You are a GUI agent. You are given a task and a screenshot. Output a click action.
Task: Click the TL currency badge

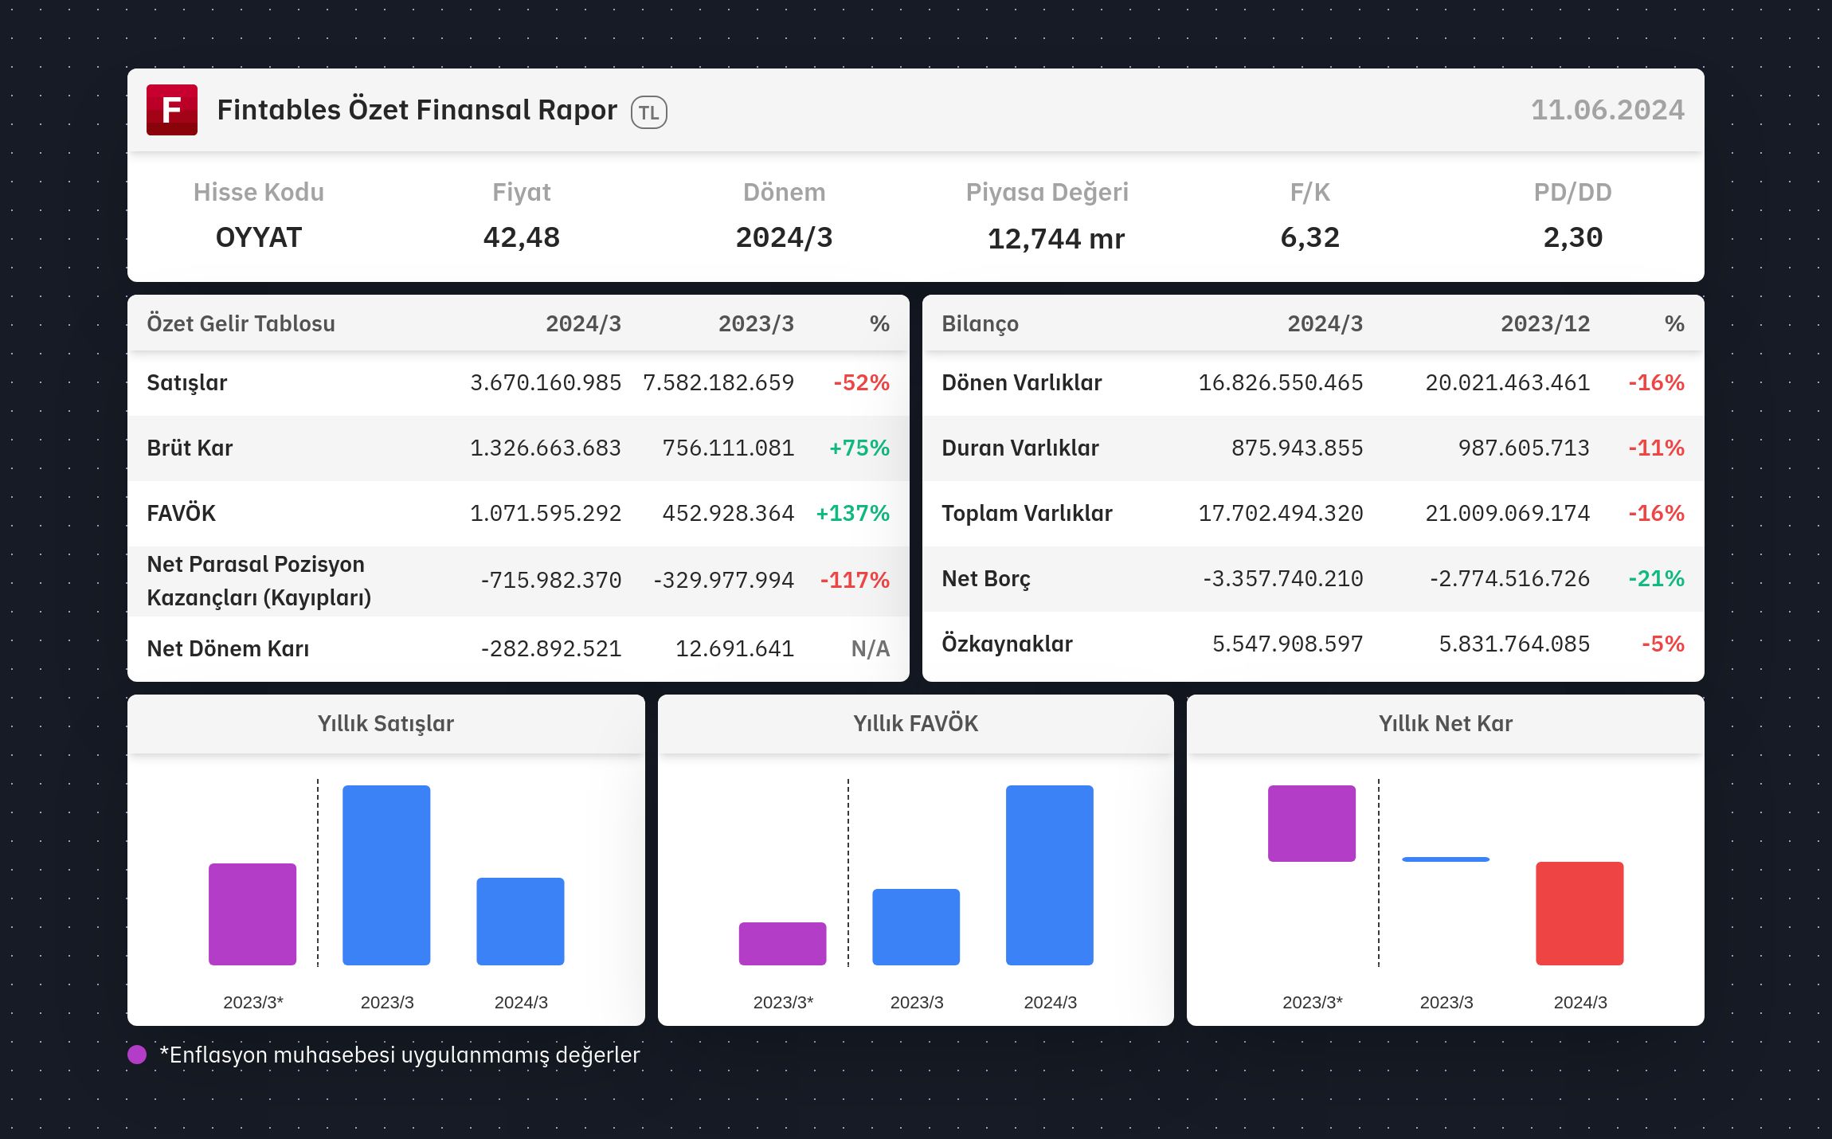[649, 112]
